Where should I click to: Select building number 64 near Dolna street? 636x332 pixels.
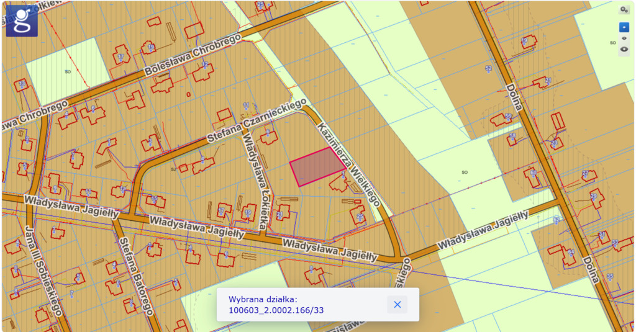(x=570, y=253)
